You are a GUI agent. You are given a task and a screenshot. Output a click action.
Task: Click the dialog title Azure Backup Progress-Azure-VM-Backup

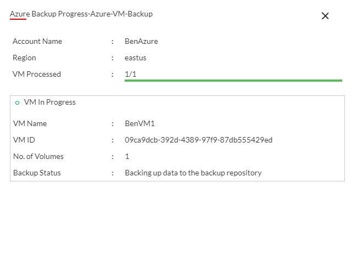(x=81, y=14)
